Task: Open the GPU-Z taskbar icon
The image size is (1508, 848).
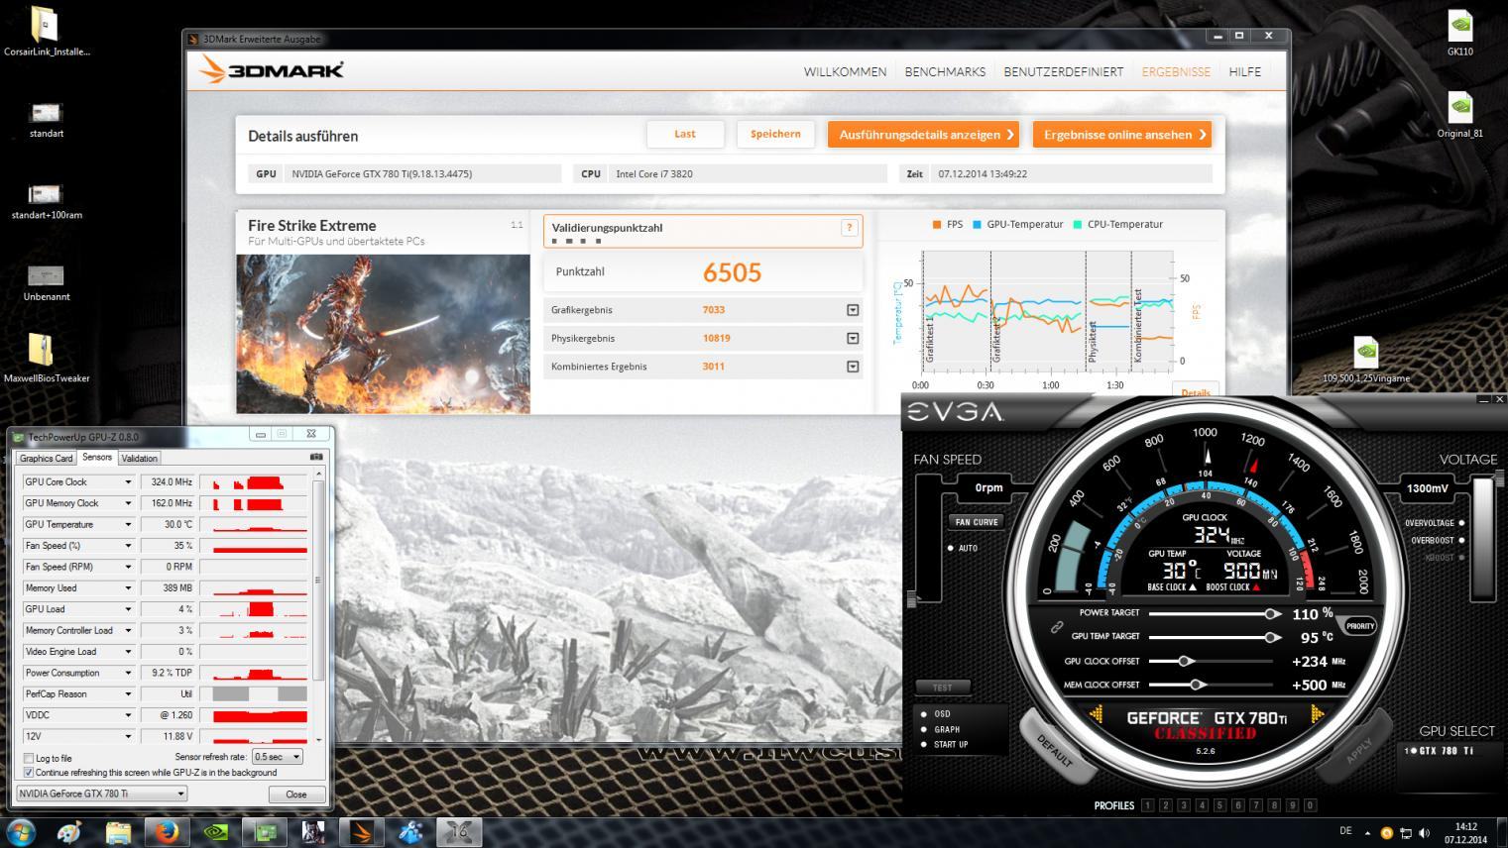Action: tap(265, 831)
